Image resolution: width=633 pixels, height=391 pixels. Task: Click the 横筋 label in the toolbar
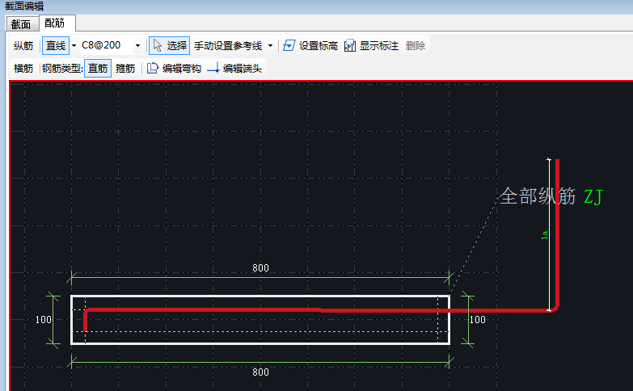[23, 68]
